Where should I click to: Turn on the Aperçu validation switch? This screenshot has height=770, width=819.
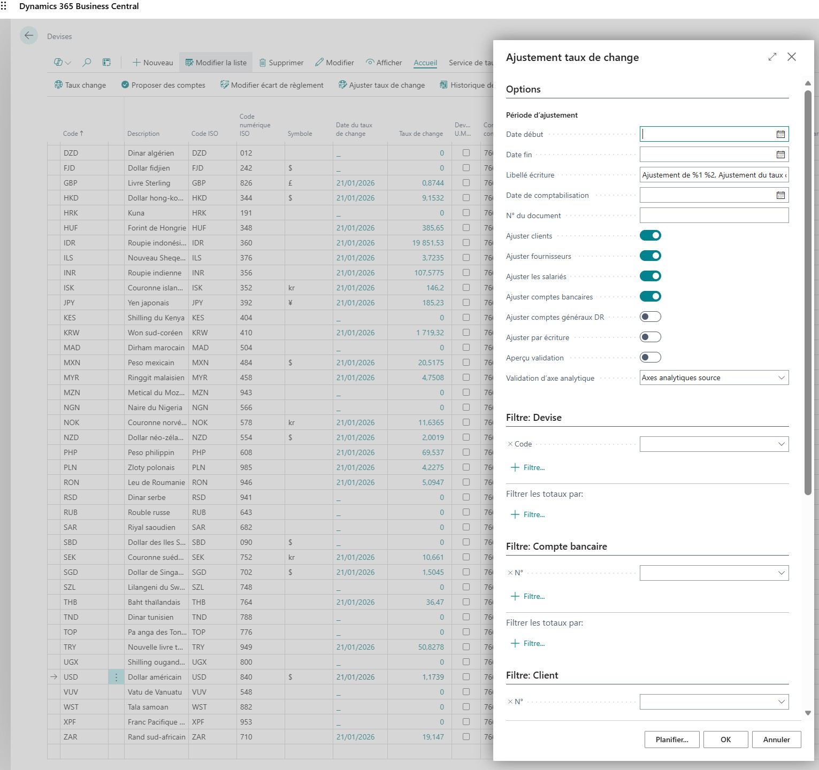point(650,358)
